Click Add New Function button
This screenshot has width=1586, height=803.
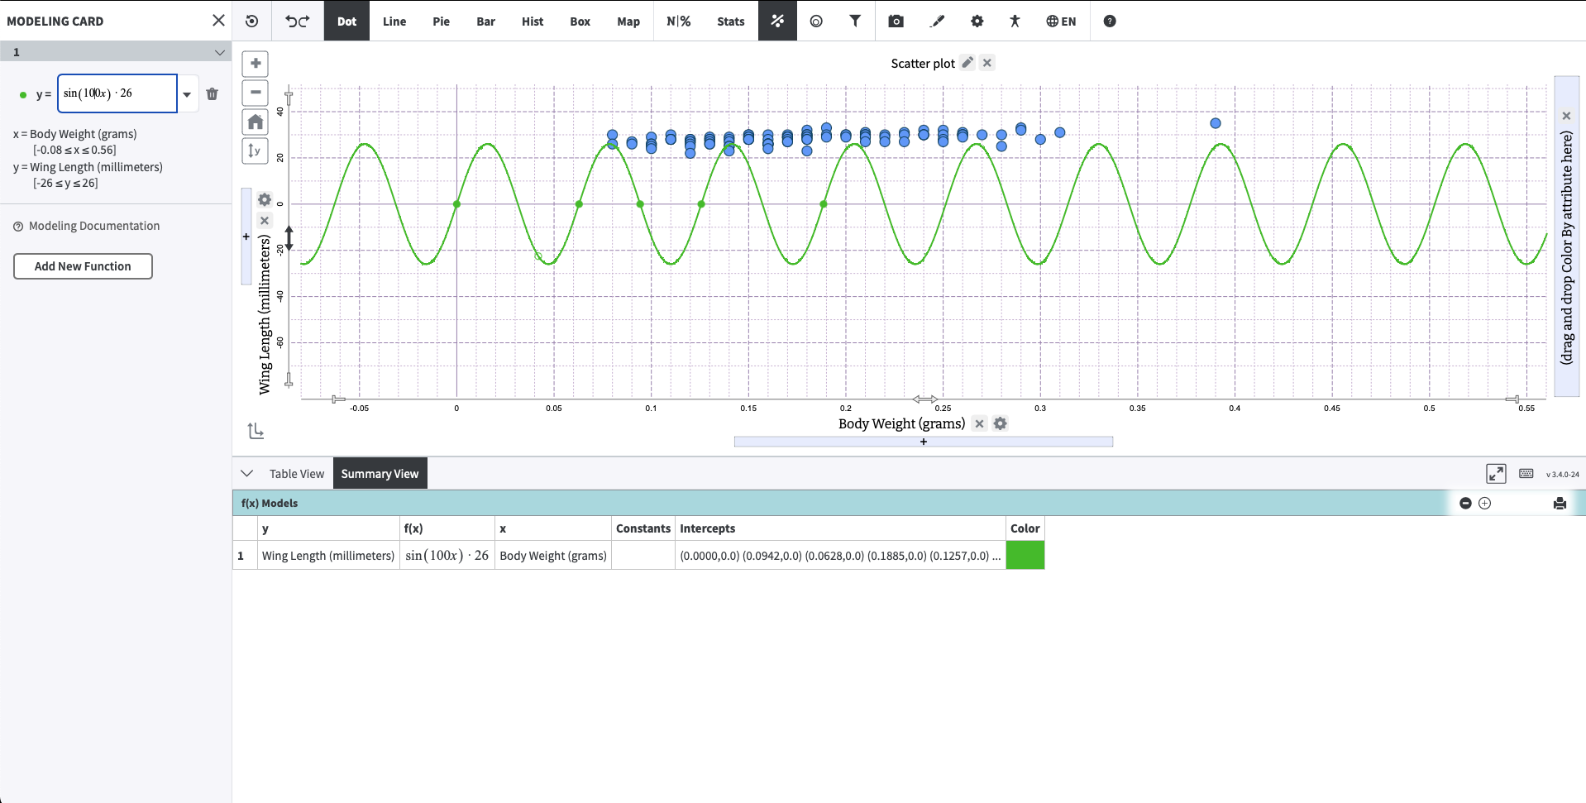click(x=83, y=266)
